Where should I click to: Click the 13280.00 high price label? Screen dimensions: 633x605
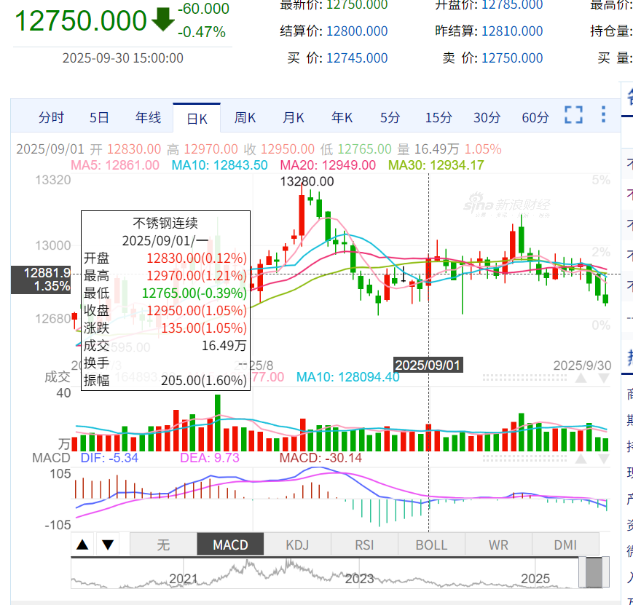(307, 181)
